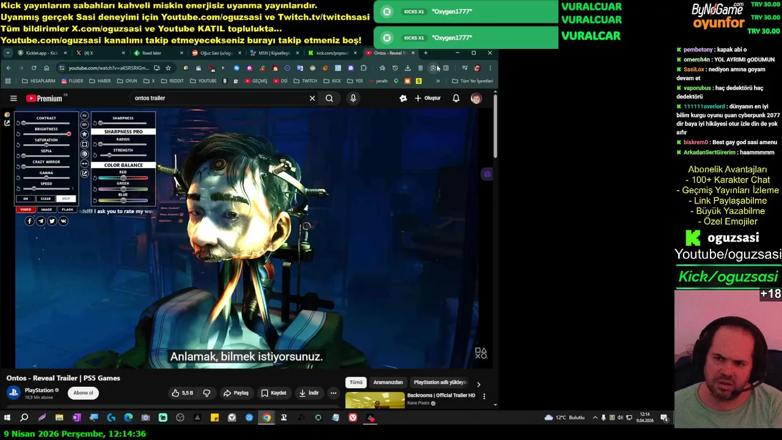The height and width of the screenshot is (440, 782).
Task: Click the Saturation slider handle
Action: point(46,145)
